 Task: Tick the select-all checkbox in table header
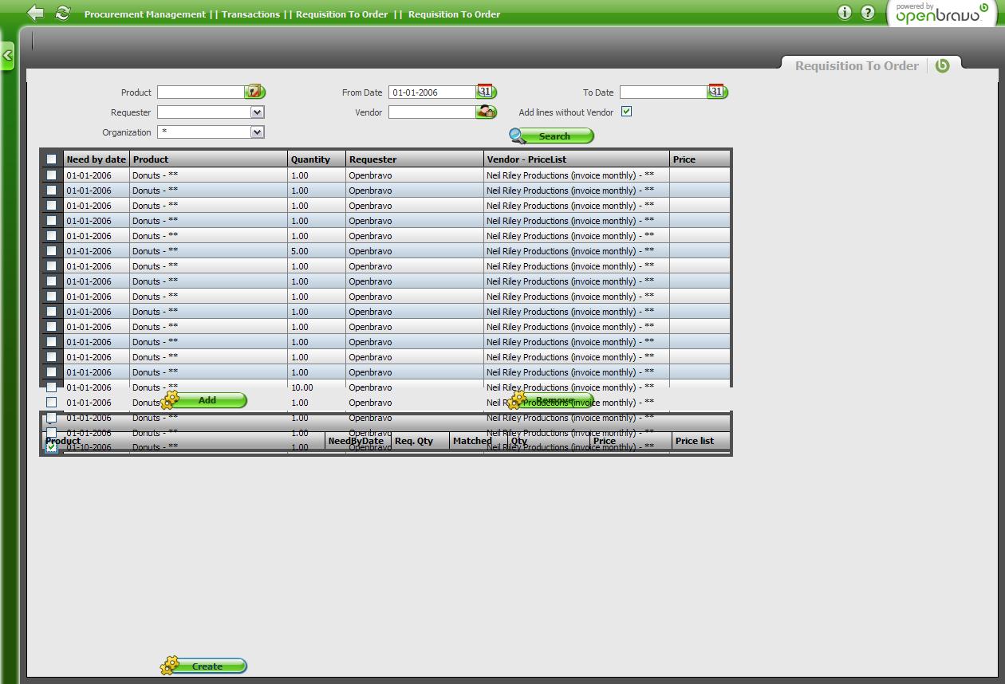click(x=52, y=159)
